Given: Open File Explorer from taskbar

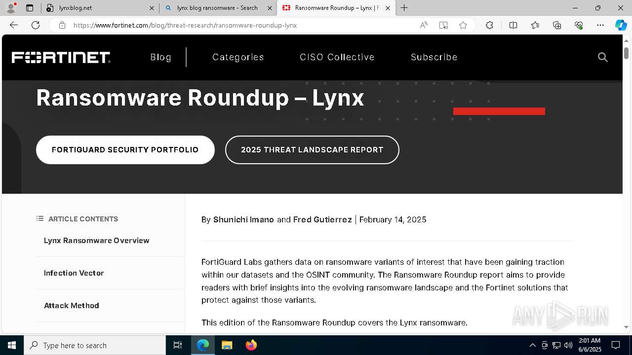Looking at the screenshot, I should coord(227,345).
